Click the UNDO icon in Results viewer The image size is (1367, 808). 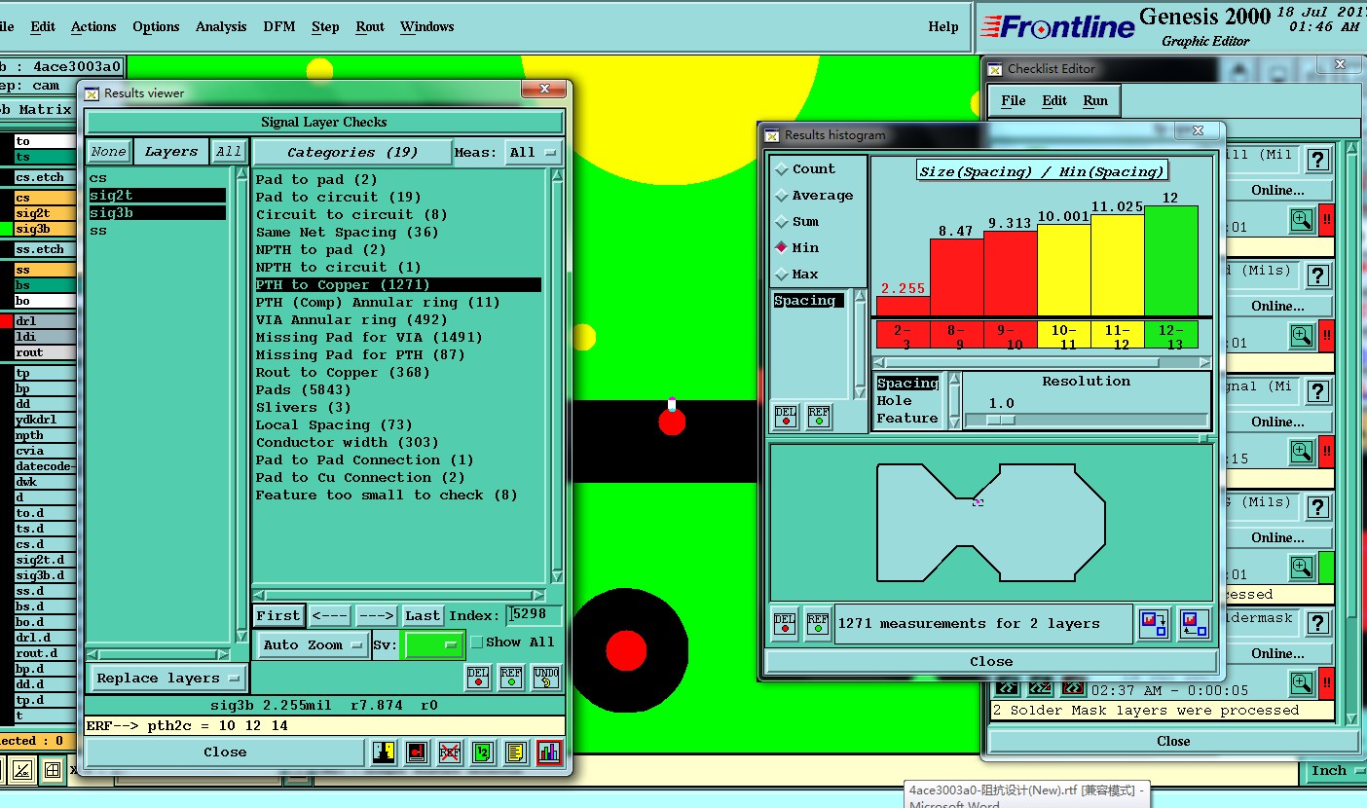(x=546, y=678)
